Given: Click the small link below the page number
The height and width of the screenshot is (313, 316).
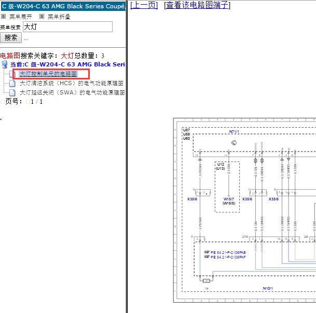Looking at the screenshot, I should [1, 118].
